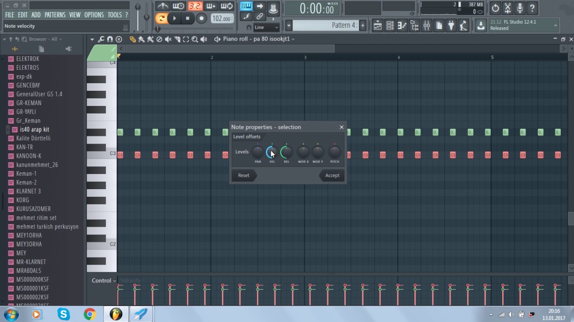The width and height of the screenshot is (574, 322).
Task: Open the project picker icon
Action: point(439,26)
